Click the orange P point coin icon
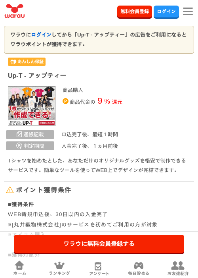 point(65,101)
